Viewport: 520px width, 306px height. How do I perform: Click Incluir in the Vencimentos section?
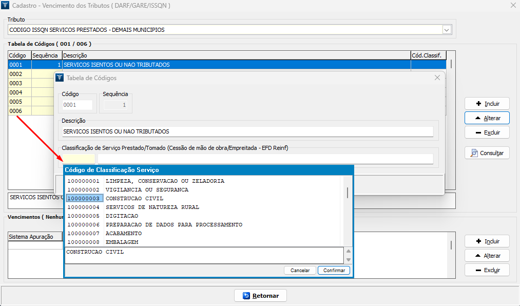[487, 241]
